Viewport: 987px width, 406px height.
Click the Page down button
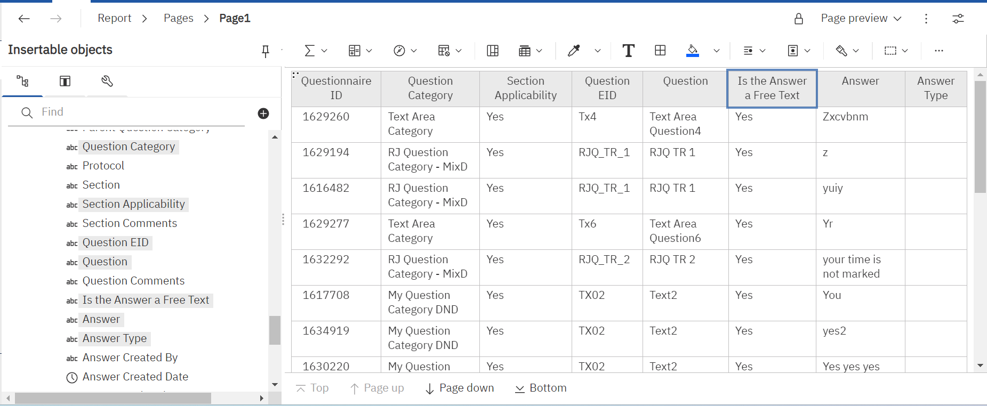pos(460,388)
